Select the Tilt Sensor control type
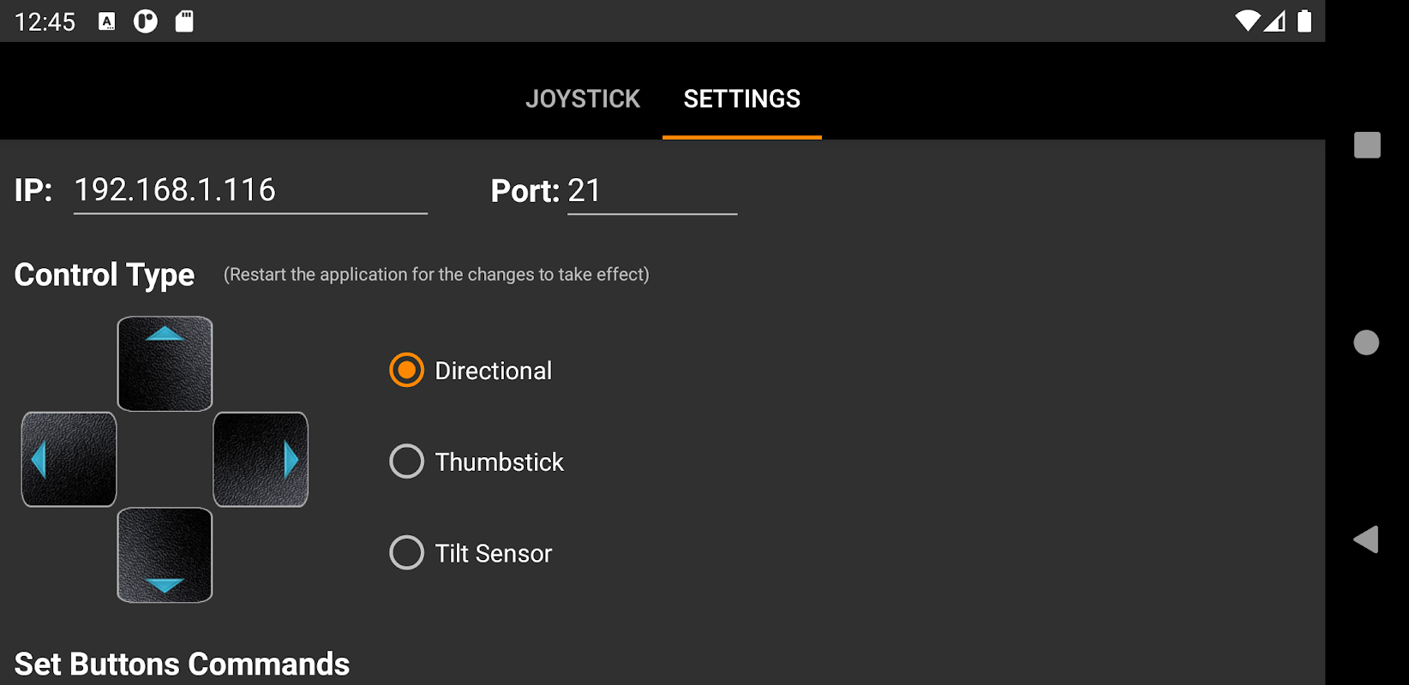The height and width of the screenshot is (685, 1409). point(406,552)
